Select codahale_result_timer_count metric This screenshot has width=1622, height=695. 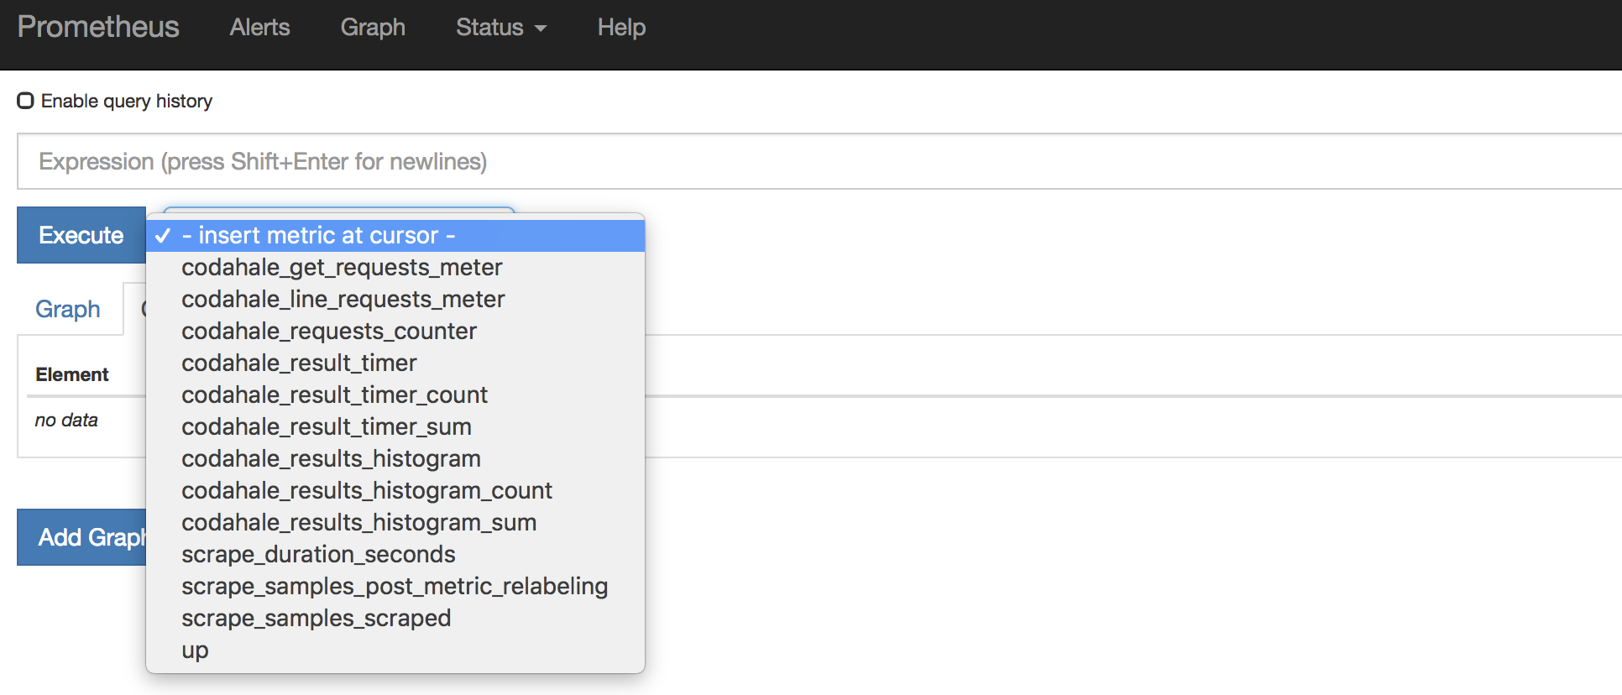(395, 395)
